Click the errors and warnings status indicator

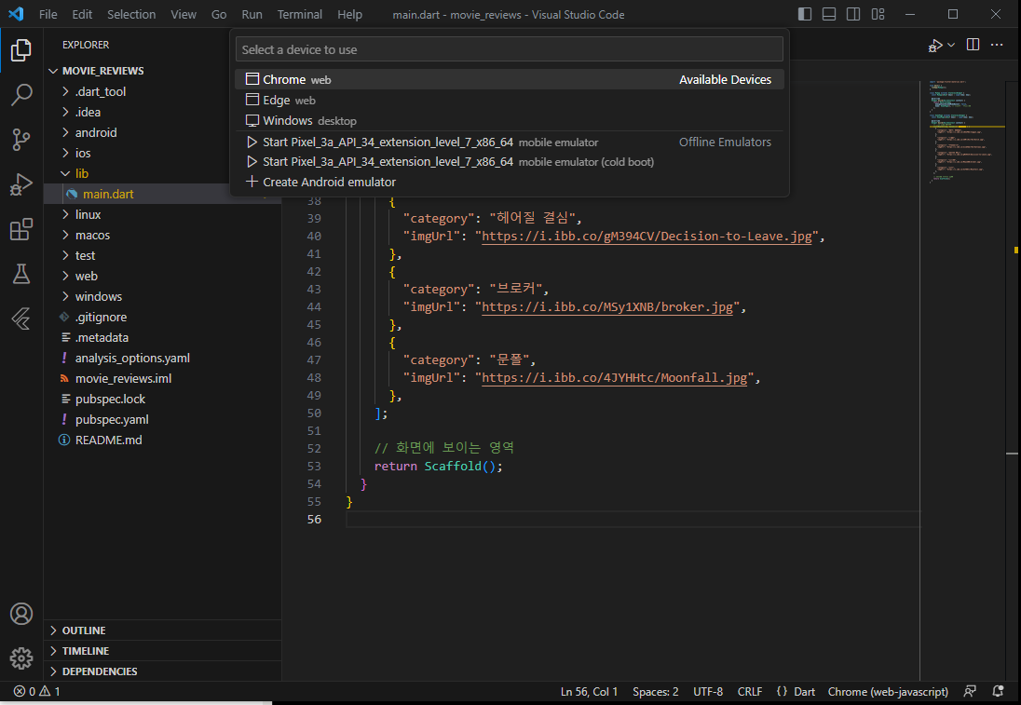coord(37,691)
